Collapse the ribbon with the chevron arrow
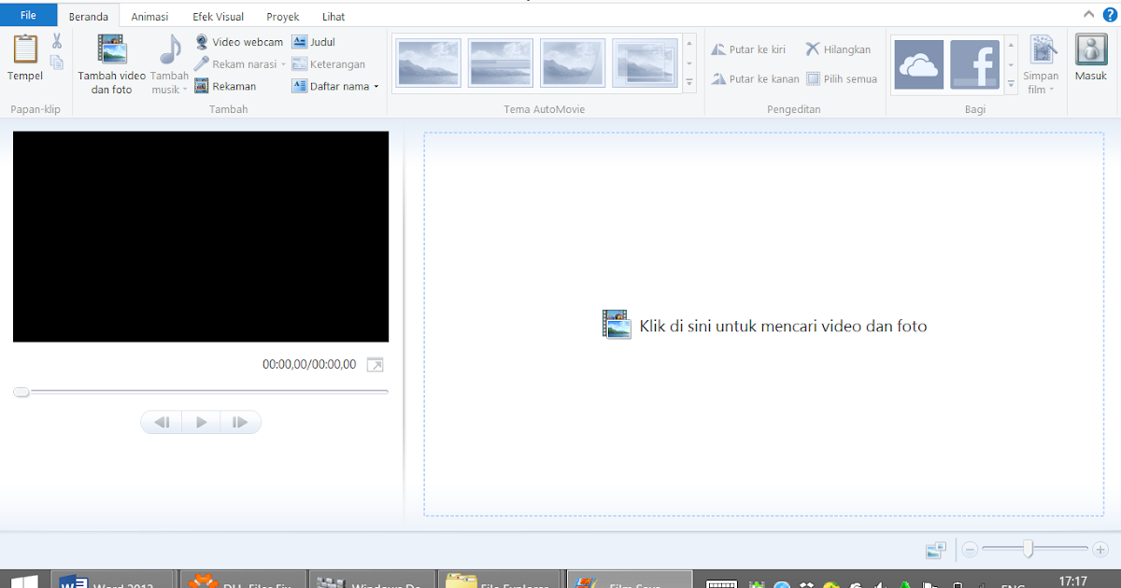The image size is (1121, 588). (1088, 14)
